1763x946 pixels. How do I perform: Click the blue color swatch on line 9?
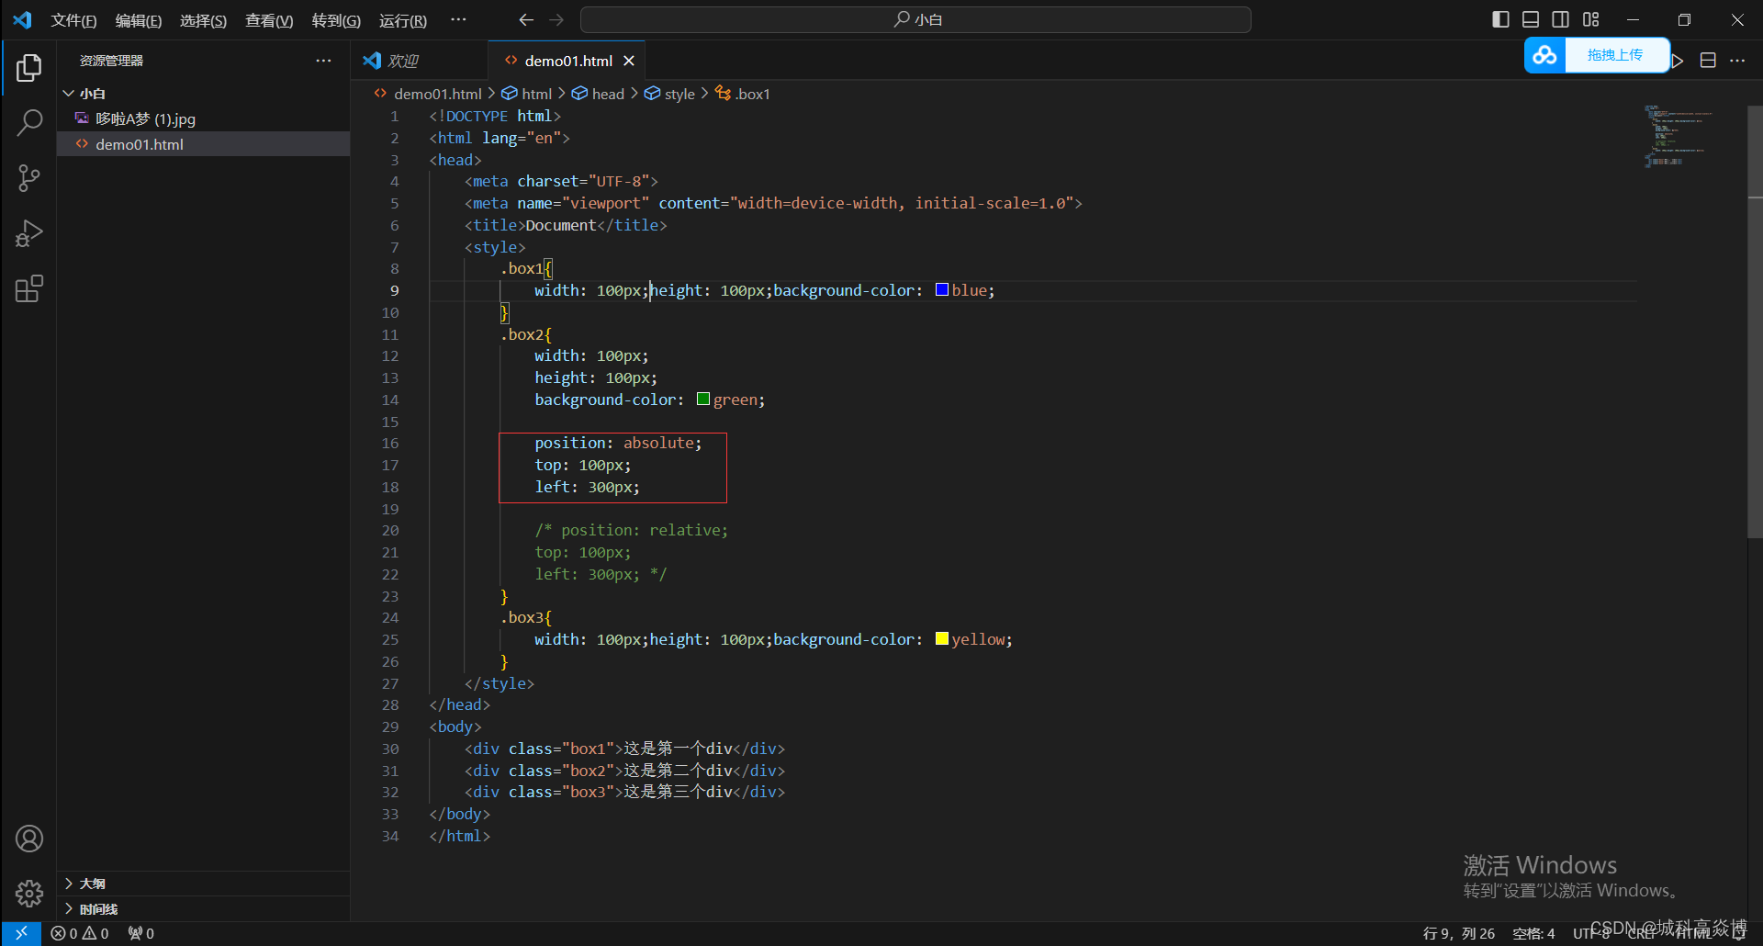click(941, 290)
